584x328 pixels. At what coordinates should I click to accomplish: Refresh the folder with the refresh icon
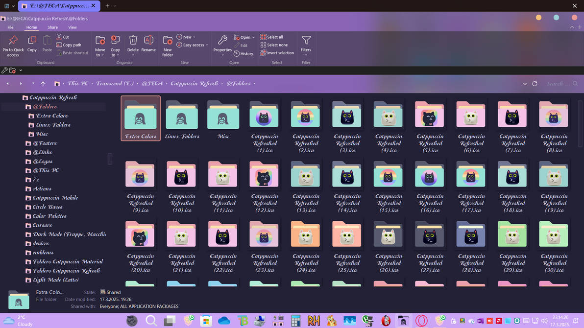coord(535,83)
